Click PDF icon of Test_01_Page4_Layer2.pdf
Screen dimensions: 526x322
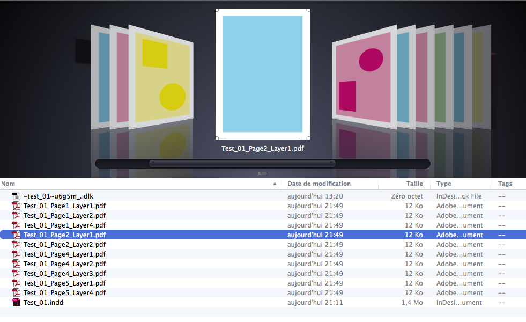click(16, 264)
